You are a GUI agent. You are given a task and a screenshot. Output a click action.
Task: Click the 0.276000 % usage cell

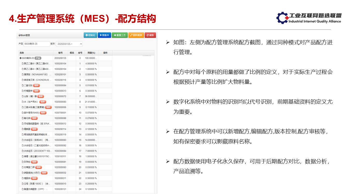point(91,118)
